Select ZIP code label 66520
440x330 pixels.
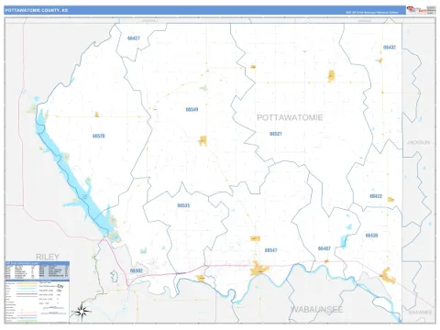pyautogui.click(x=99, y=136)
